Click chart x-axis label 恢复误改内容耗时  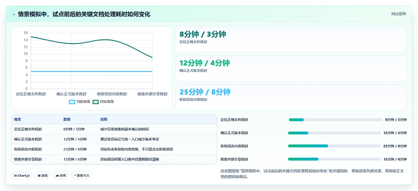pos(112,94)
